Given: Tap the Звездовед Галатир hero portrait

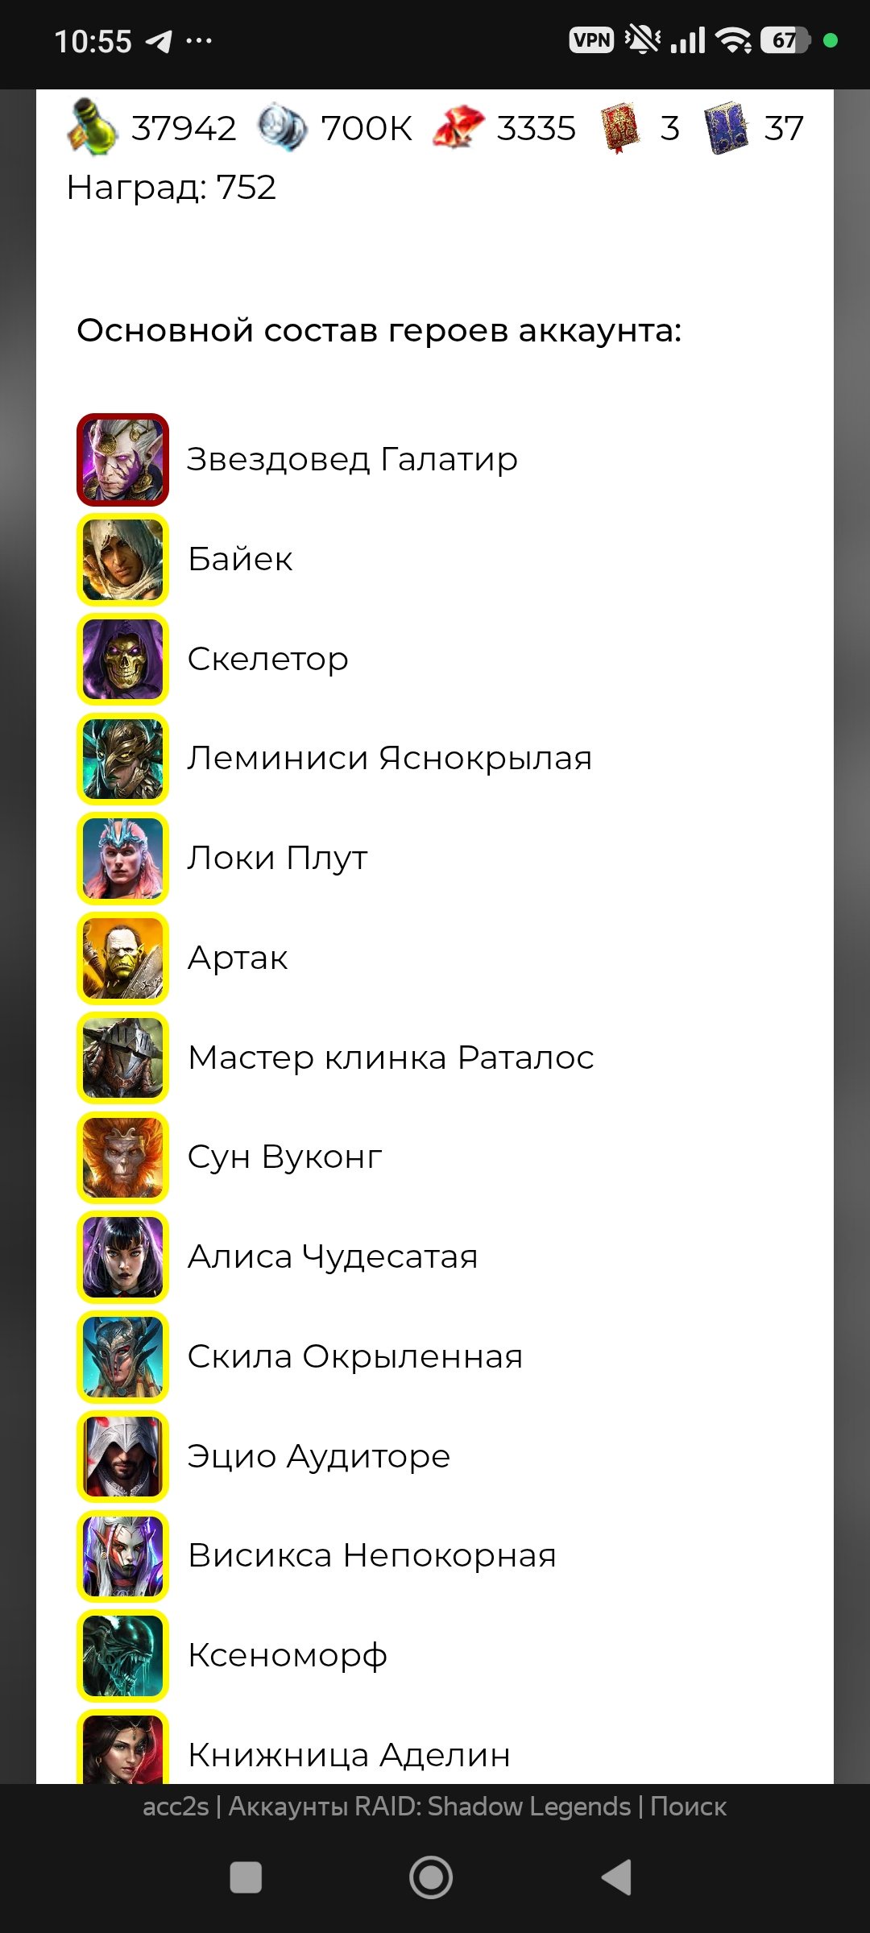Looking at the screenshot, I should [x=122, y=460].
